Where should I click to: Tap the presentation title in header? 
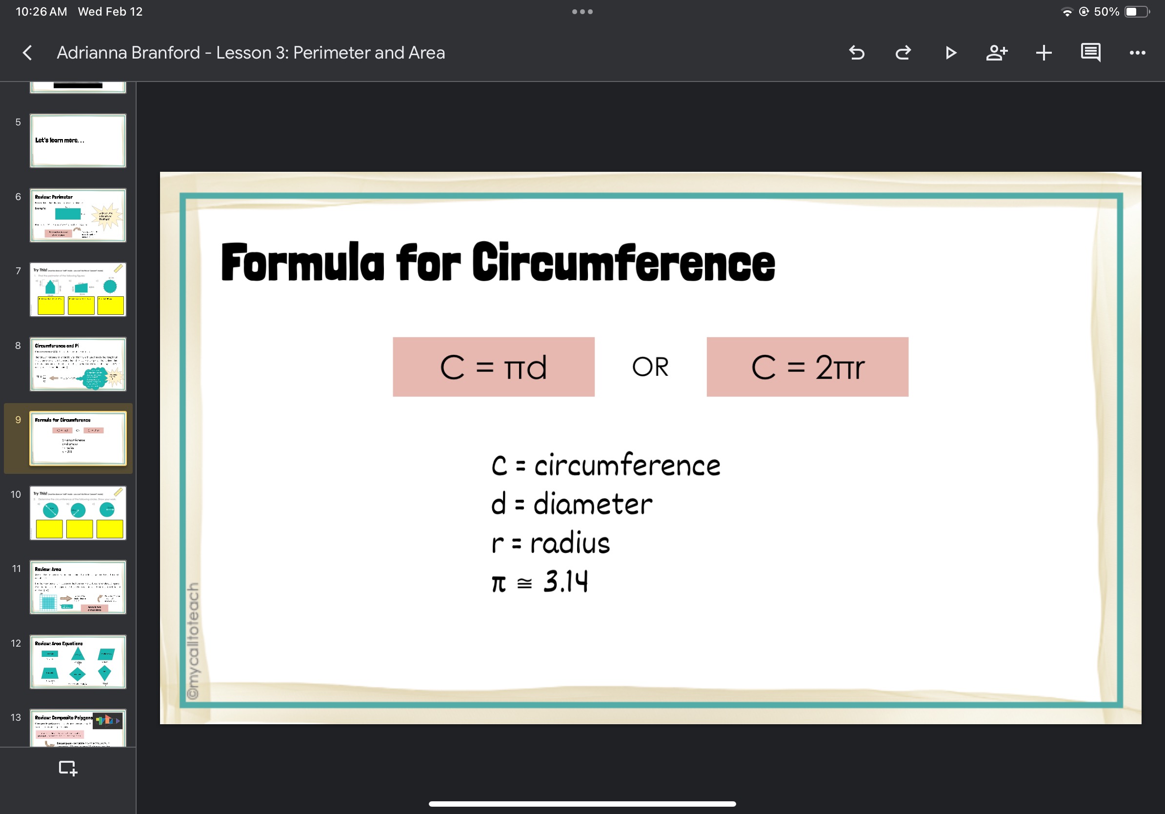point(251,53)
